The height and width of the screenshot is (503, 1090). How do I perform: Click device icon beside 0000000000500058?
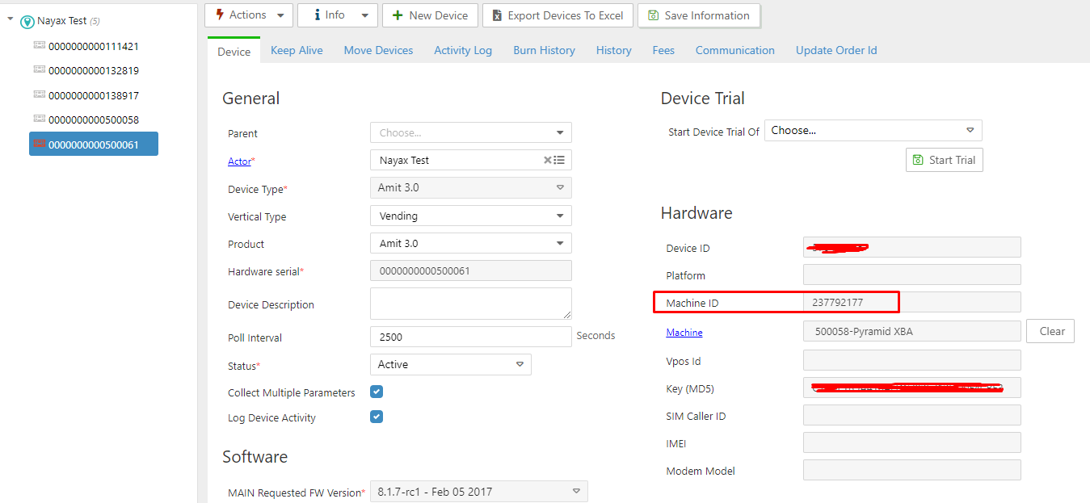click(39, 119)
